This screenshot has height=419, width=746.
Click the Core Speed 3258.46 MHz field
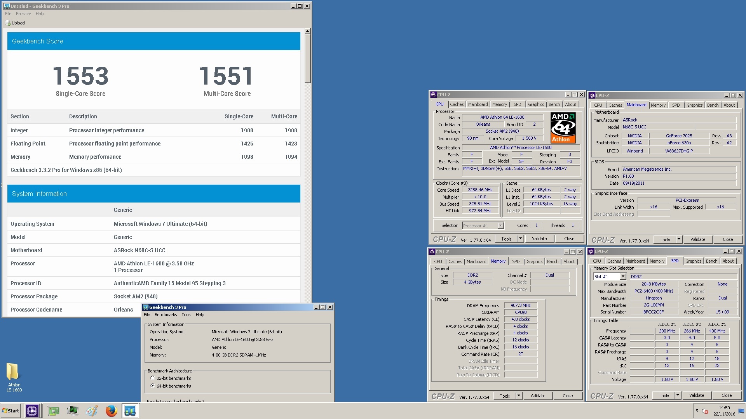tap(480, 190)
